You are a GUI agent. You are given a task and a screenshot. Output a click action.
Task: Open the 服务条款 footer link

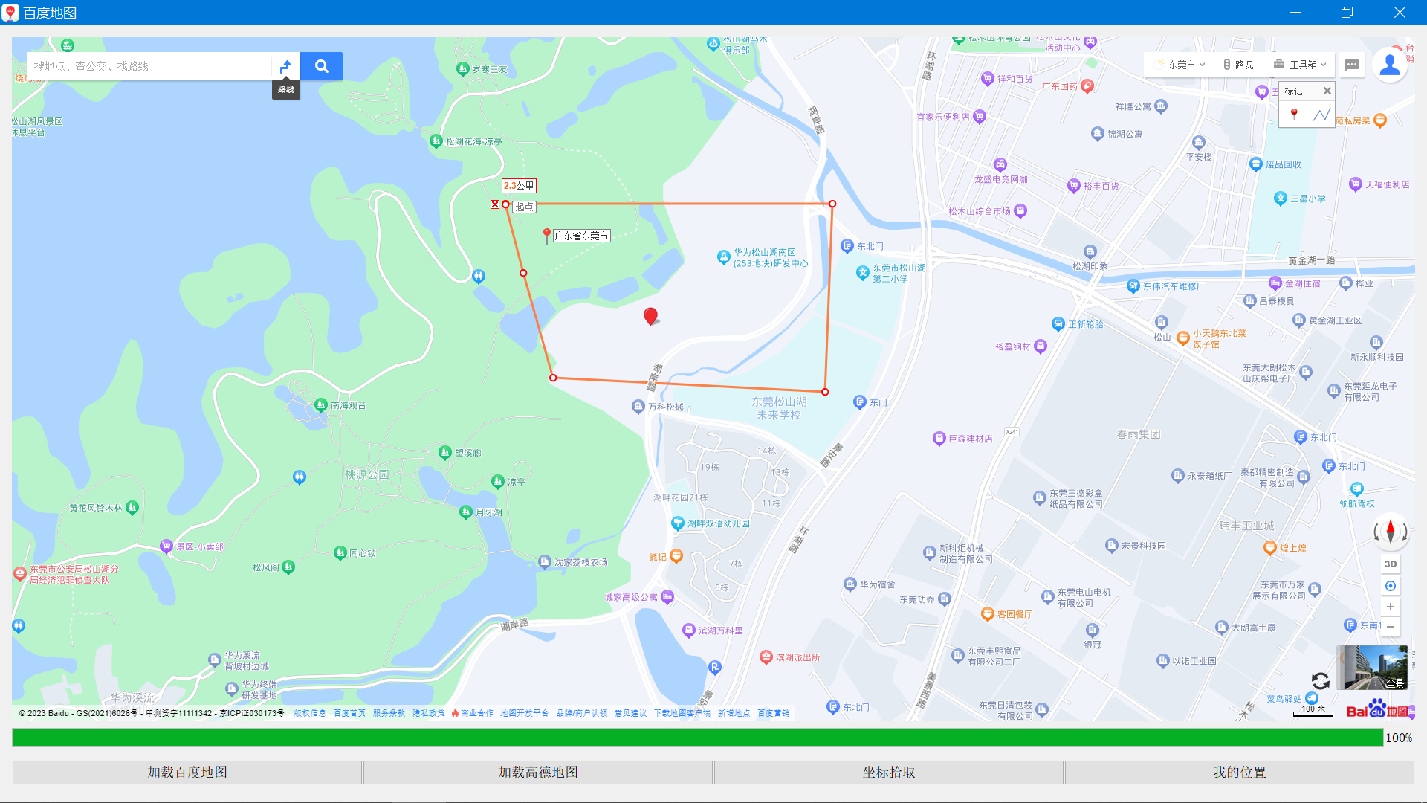(x=389, y=713)
